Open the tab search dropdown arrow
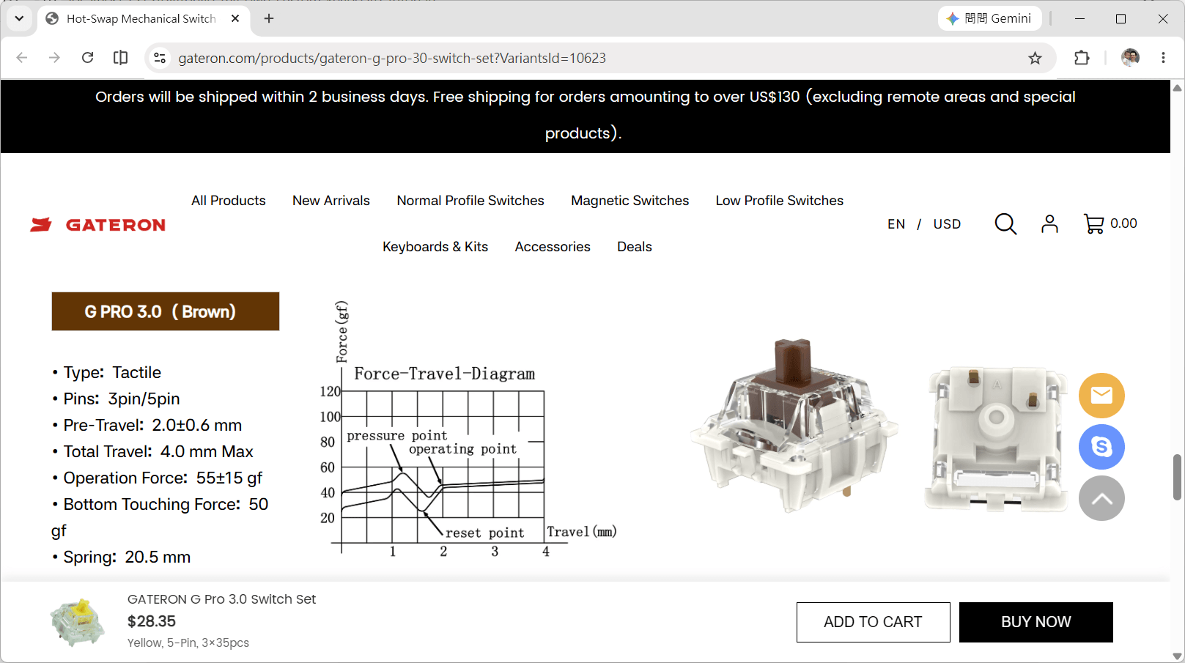The width and height of the screenshot is (1185, 663). (19, 18)
